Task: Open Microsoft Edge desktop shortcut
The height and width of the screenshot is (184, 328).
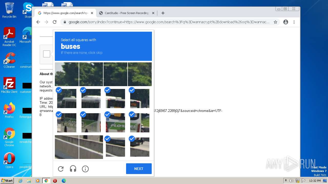Action: [26, 35]
